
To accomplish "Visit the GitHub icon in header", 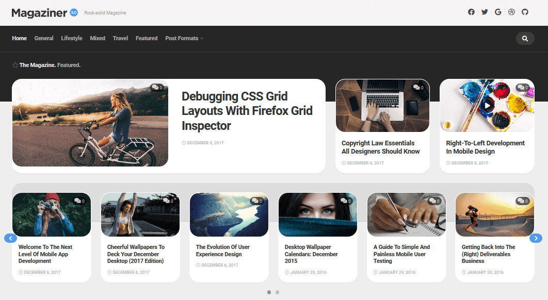I will tap(525, 11).
